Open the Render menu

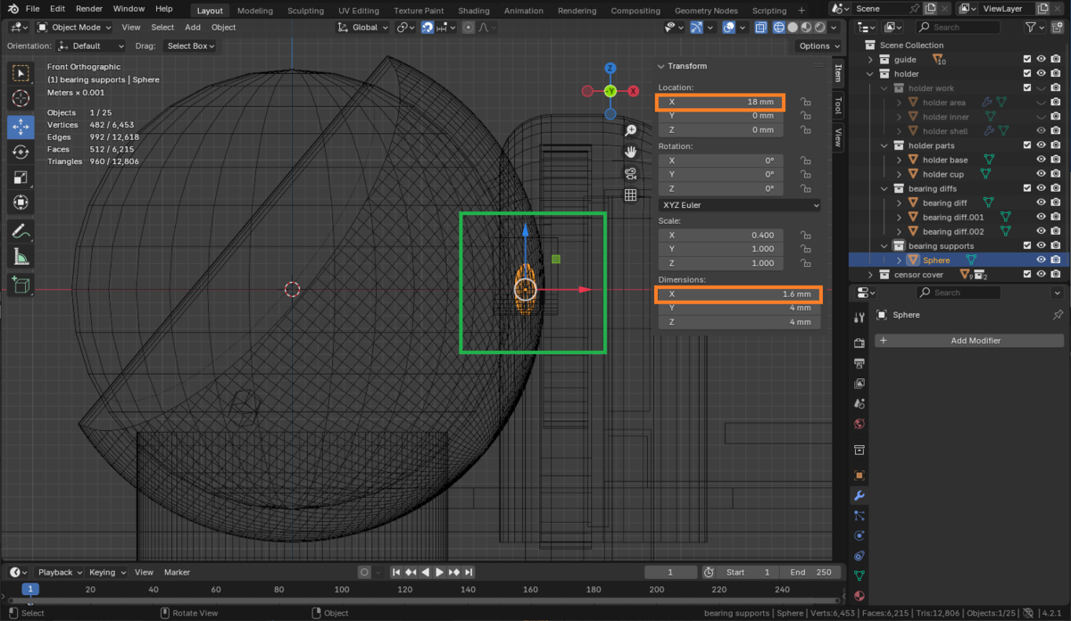88,8
